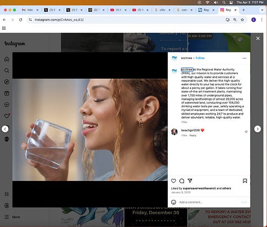Viewport: 267px width, 227px height.
Task: Go forward in the browser
Action: 12,20
